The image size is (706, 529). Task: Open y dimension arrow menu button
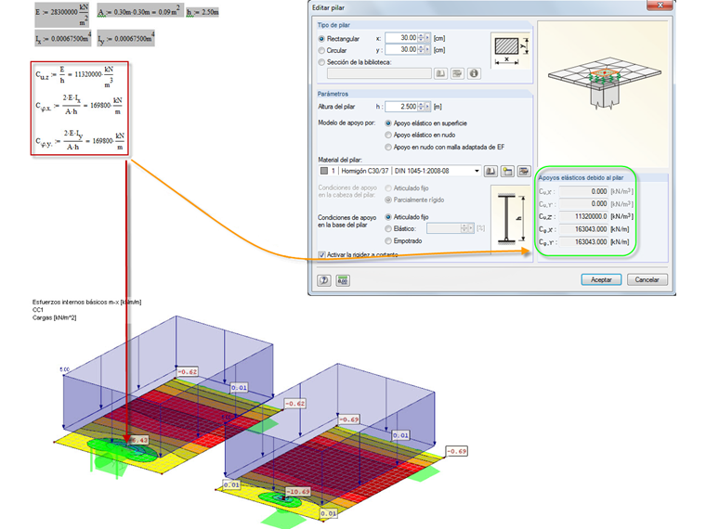pyautogui.click(x=427, y=49)
